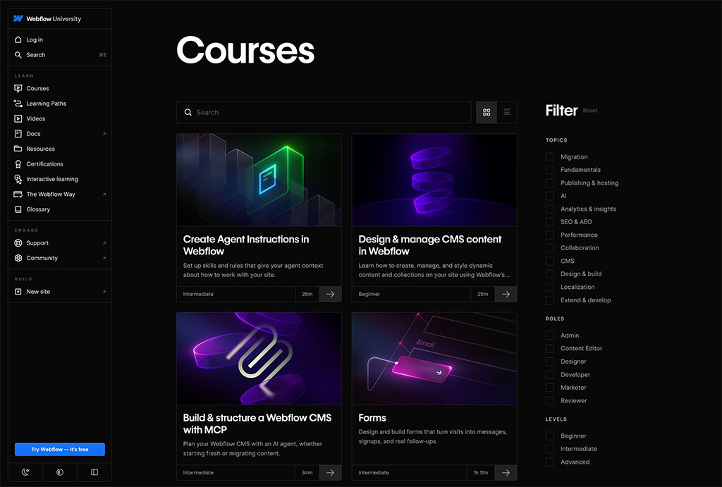
Task: Click the magnifier icon in the courses search bar
Action: pos(188,112)
